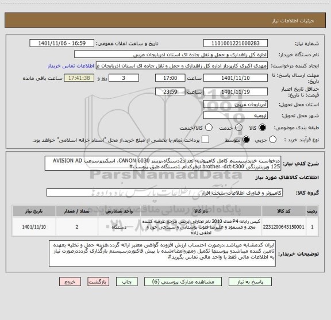This screenshot has width=331, height=320.
Task: Click the validity hour field 23:59
Action: 170,91
